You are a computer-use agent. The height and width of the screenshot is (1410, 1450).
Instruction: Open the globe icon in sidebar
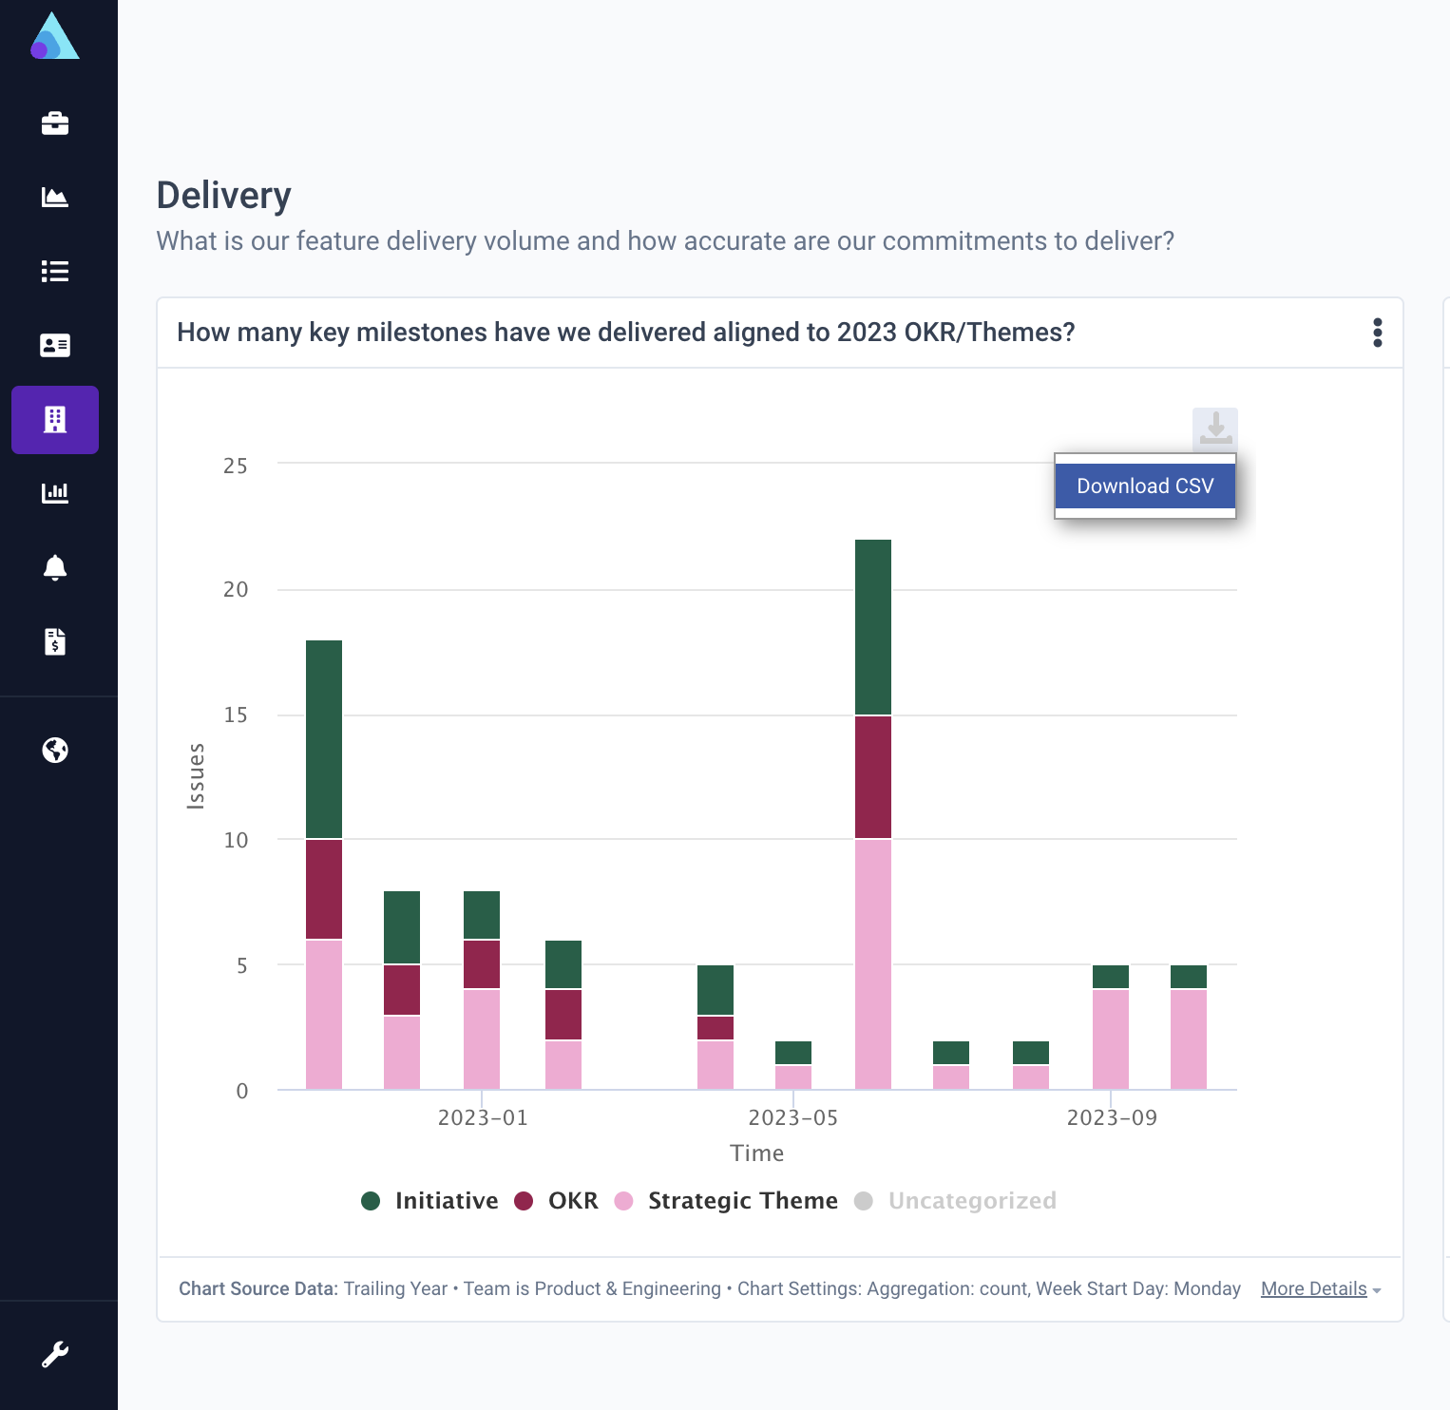coord(55,751)
